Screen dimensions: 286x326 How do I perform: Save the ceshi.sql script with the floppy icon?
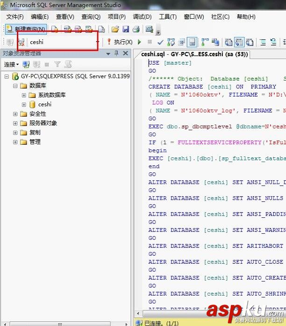(x=126, y=29)
